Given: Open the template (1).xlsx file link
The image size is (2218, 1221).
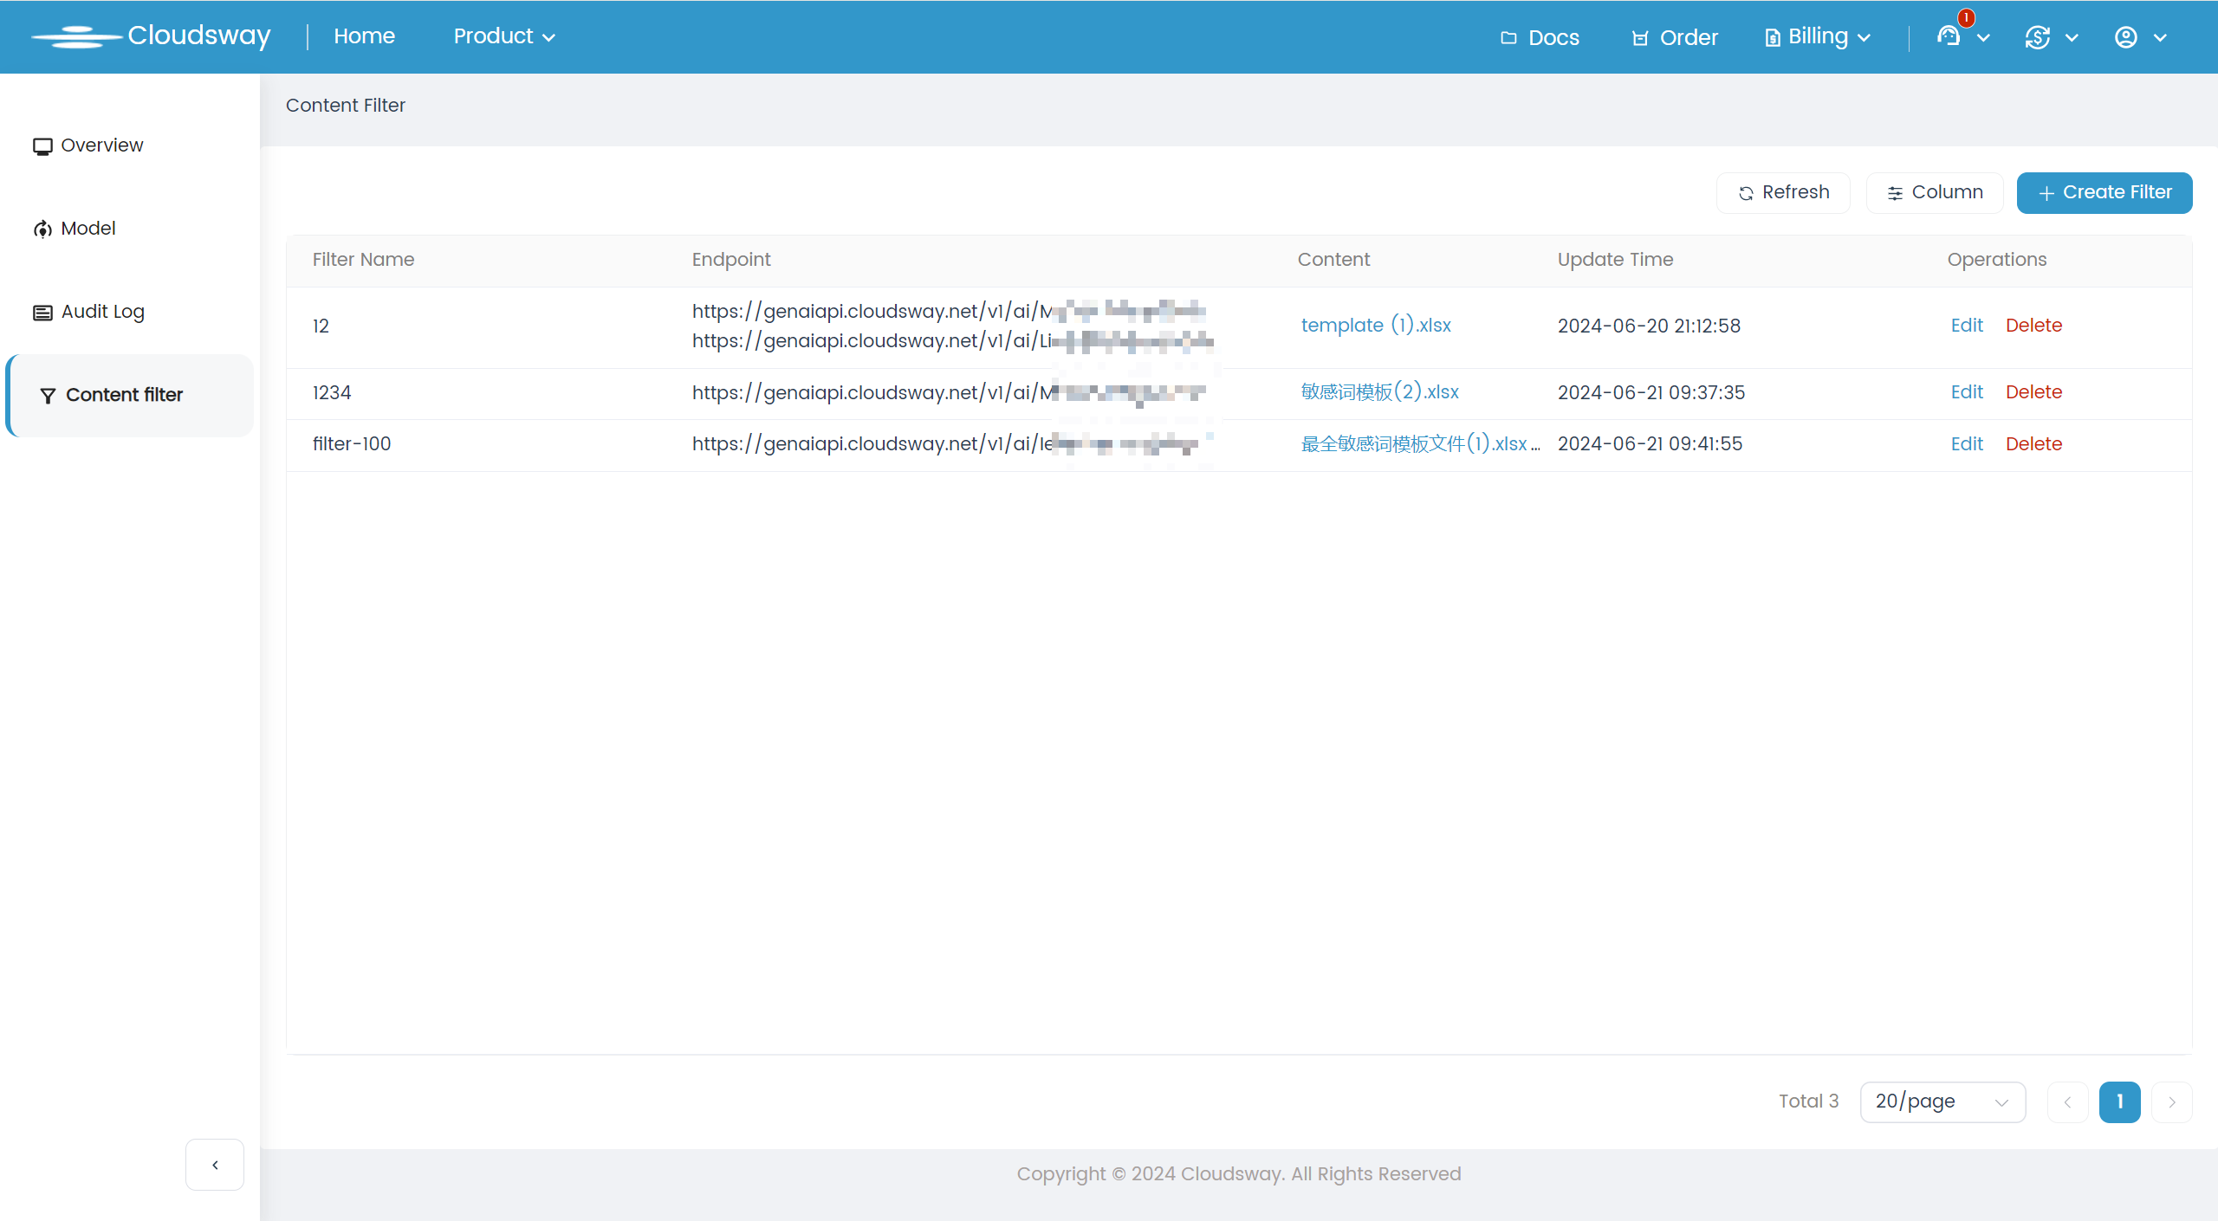Looking at the screenshot, I should [x=1376, y=326].
